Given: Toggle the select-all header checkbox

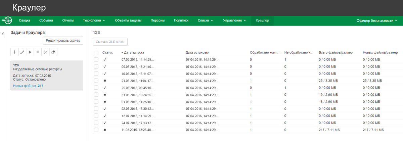Looking at the screenshot, I should pyautogui.click(x=96, y=53).
